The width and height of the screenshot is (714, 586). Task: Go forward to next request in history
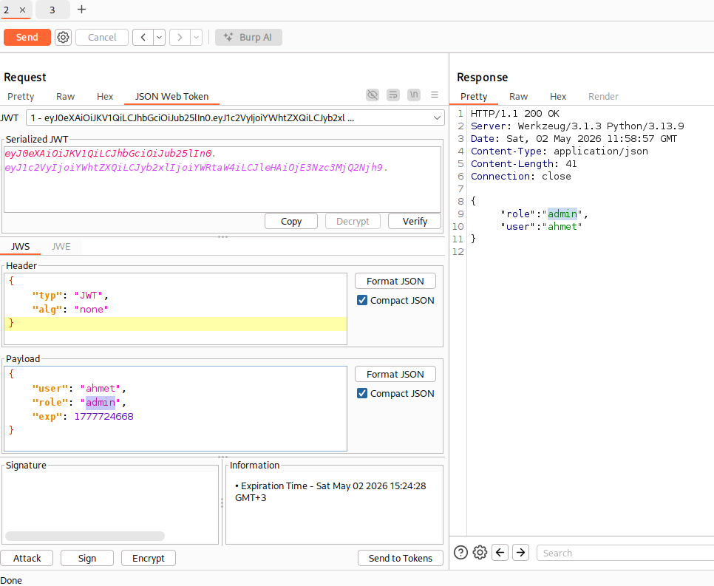pyautogui.click(x=180, y=38)
